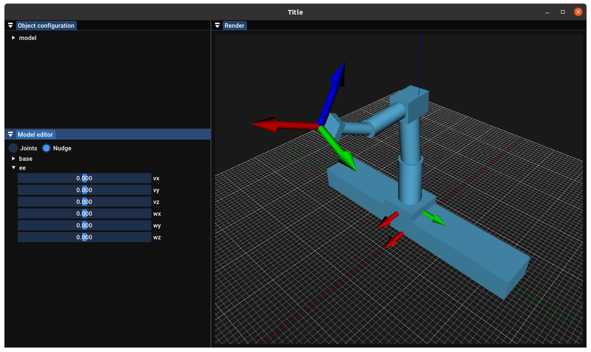Select the ee item in the Model editor tree
This screenshot has width=591, height=352.
point(21,167)
